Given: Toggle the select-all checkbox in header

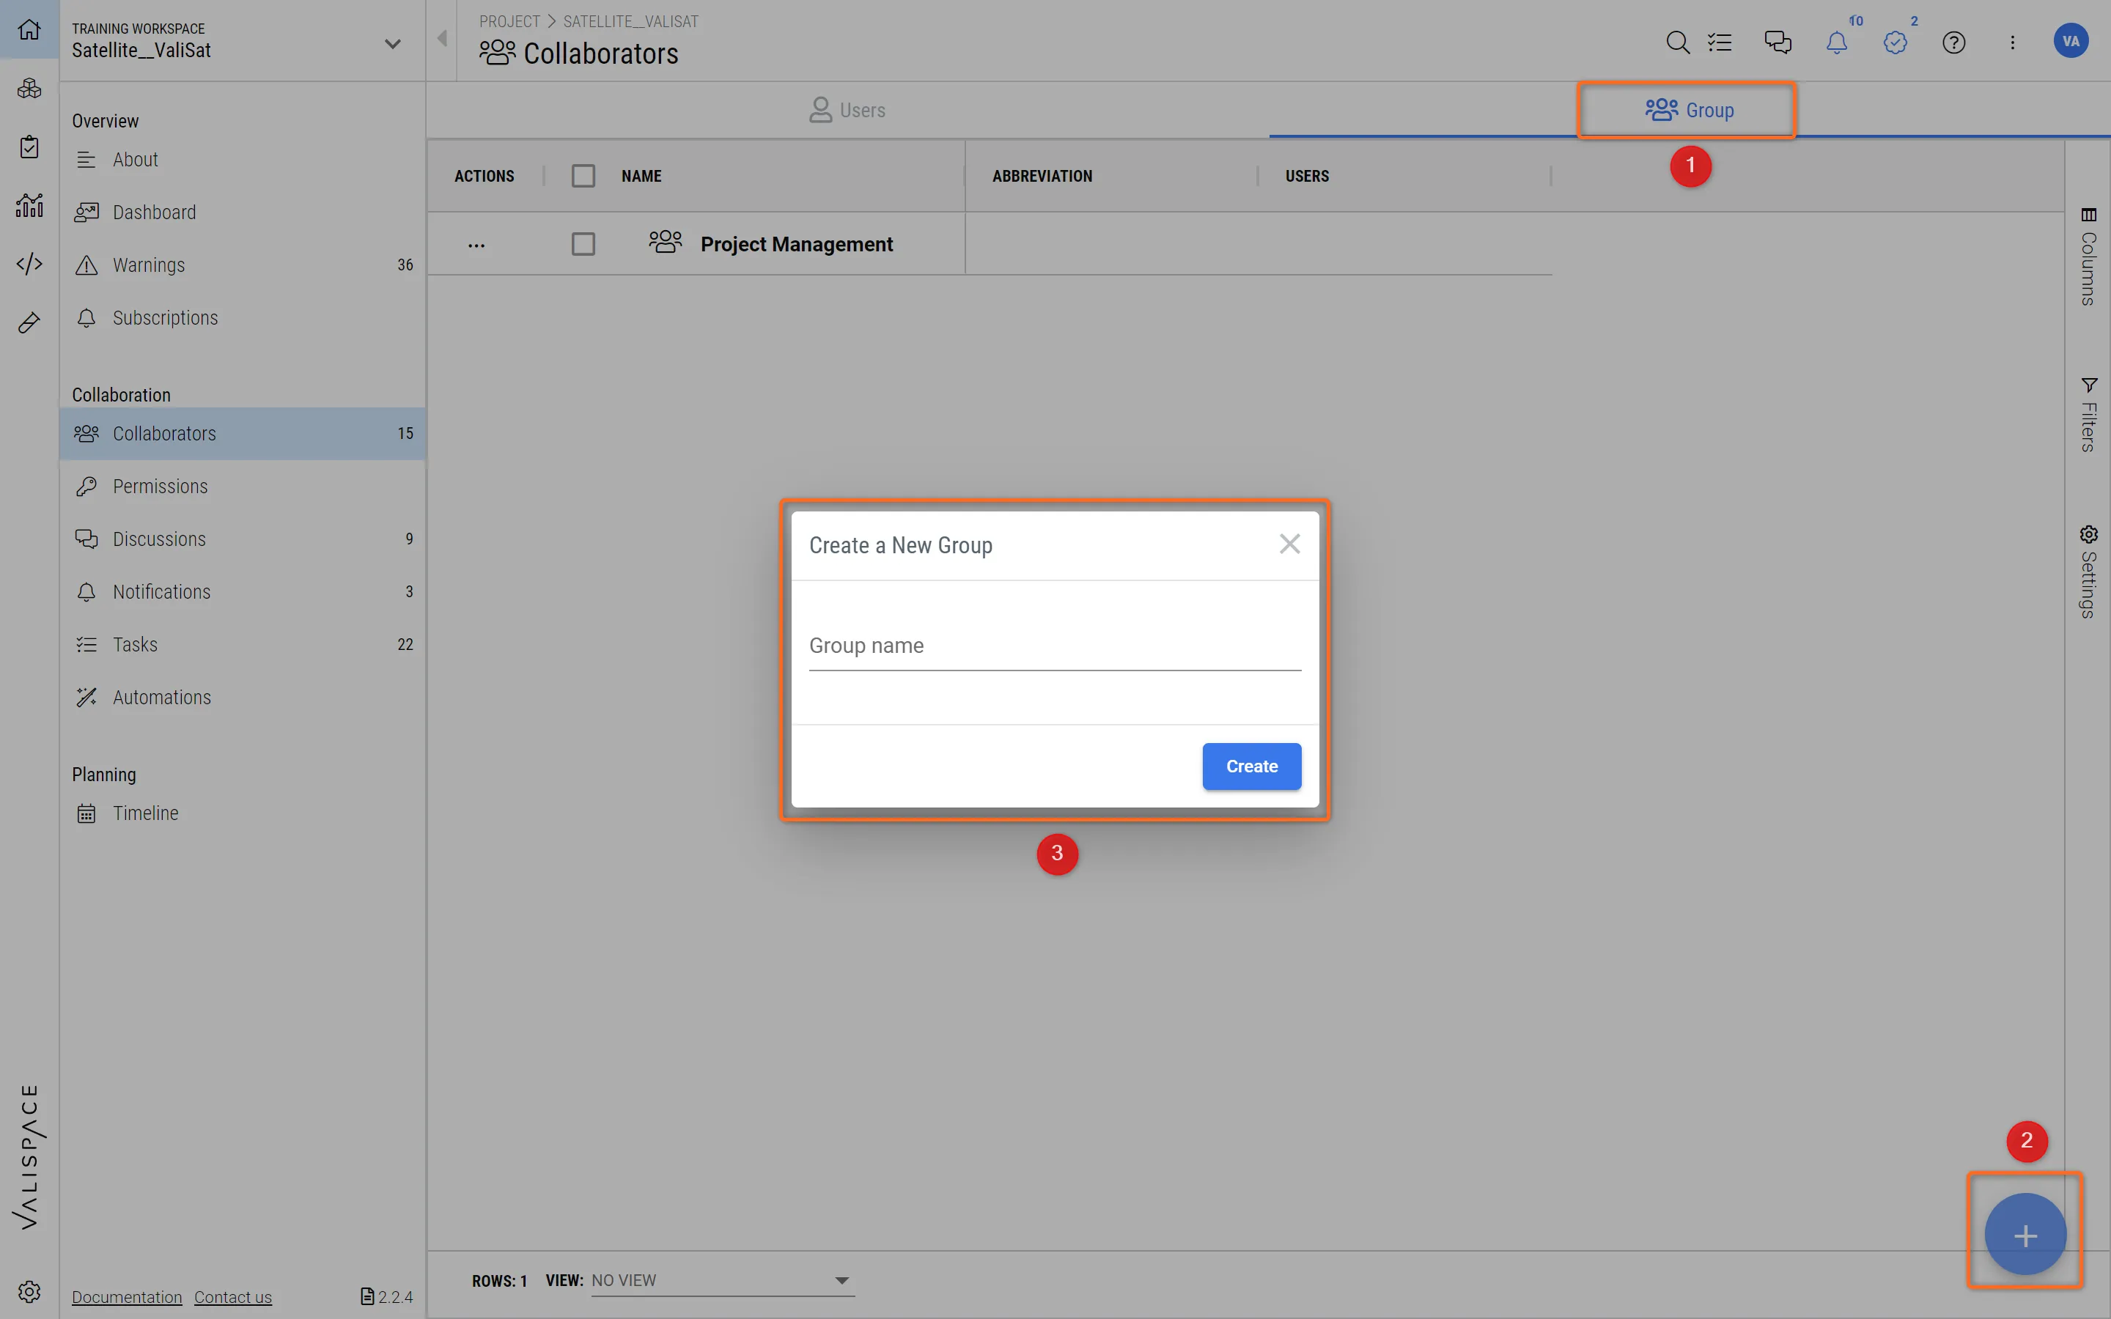Looking at the screenshot, I should (x=583, y=176).
